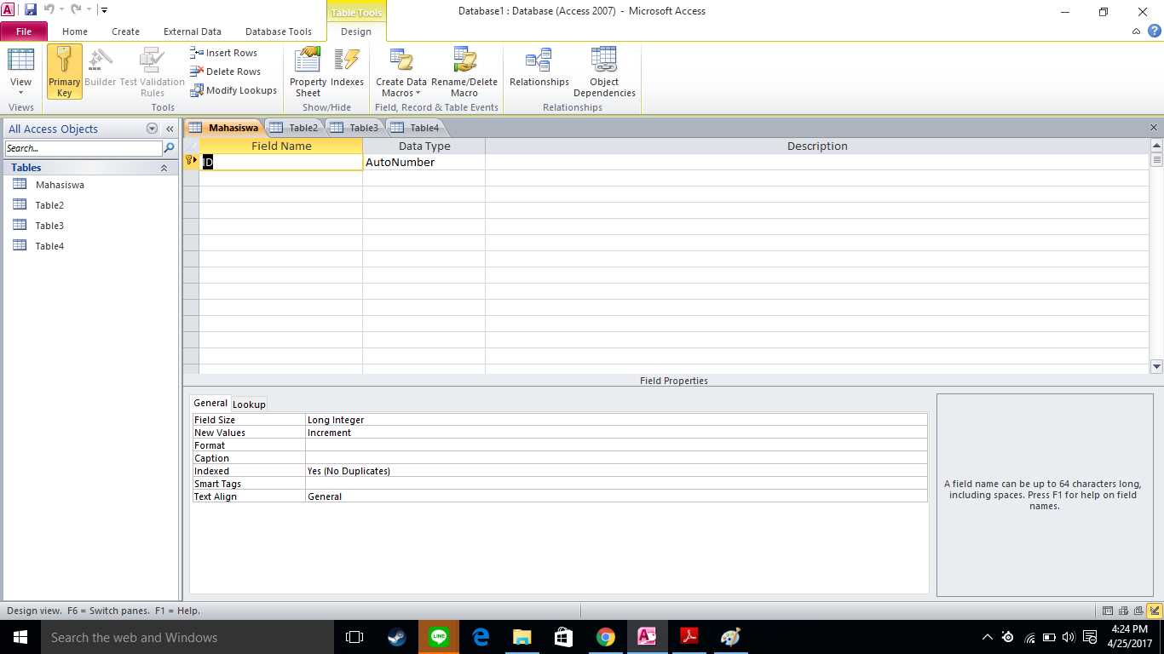
Task: Switch to the Home ribbon tab
Action: coord(75,32)
